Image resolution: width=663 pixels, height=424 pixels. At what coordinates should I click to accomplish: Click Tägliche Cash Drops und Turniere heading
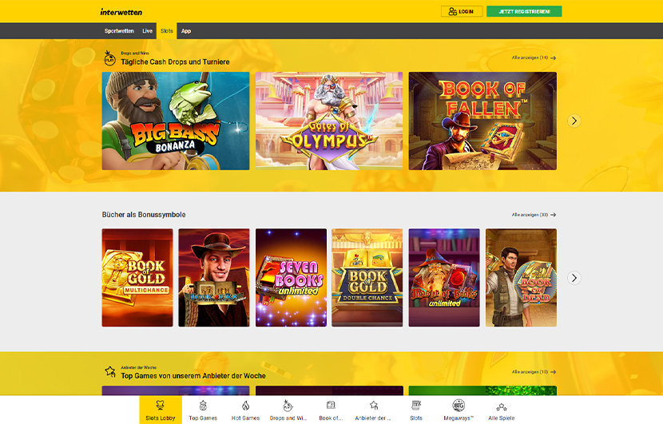pyautogui.click(x=175, y=61)
